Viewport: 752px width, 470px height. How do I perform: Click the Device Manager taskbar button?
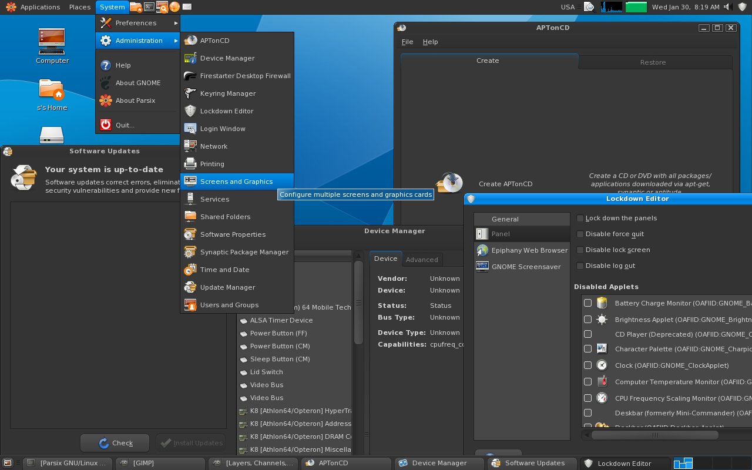(x=440, y=463)
